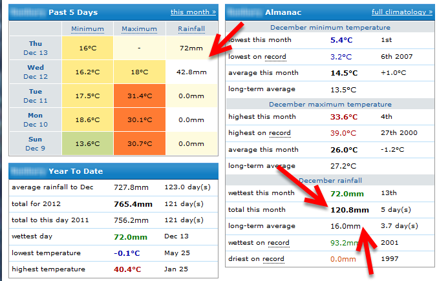Viewport: 437px width, 281px height.
Task: Click the Rainfall column header
Action: 191,29
